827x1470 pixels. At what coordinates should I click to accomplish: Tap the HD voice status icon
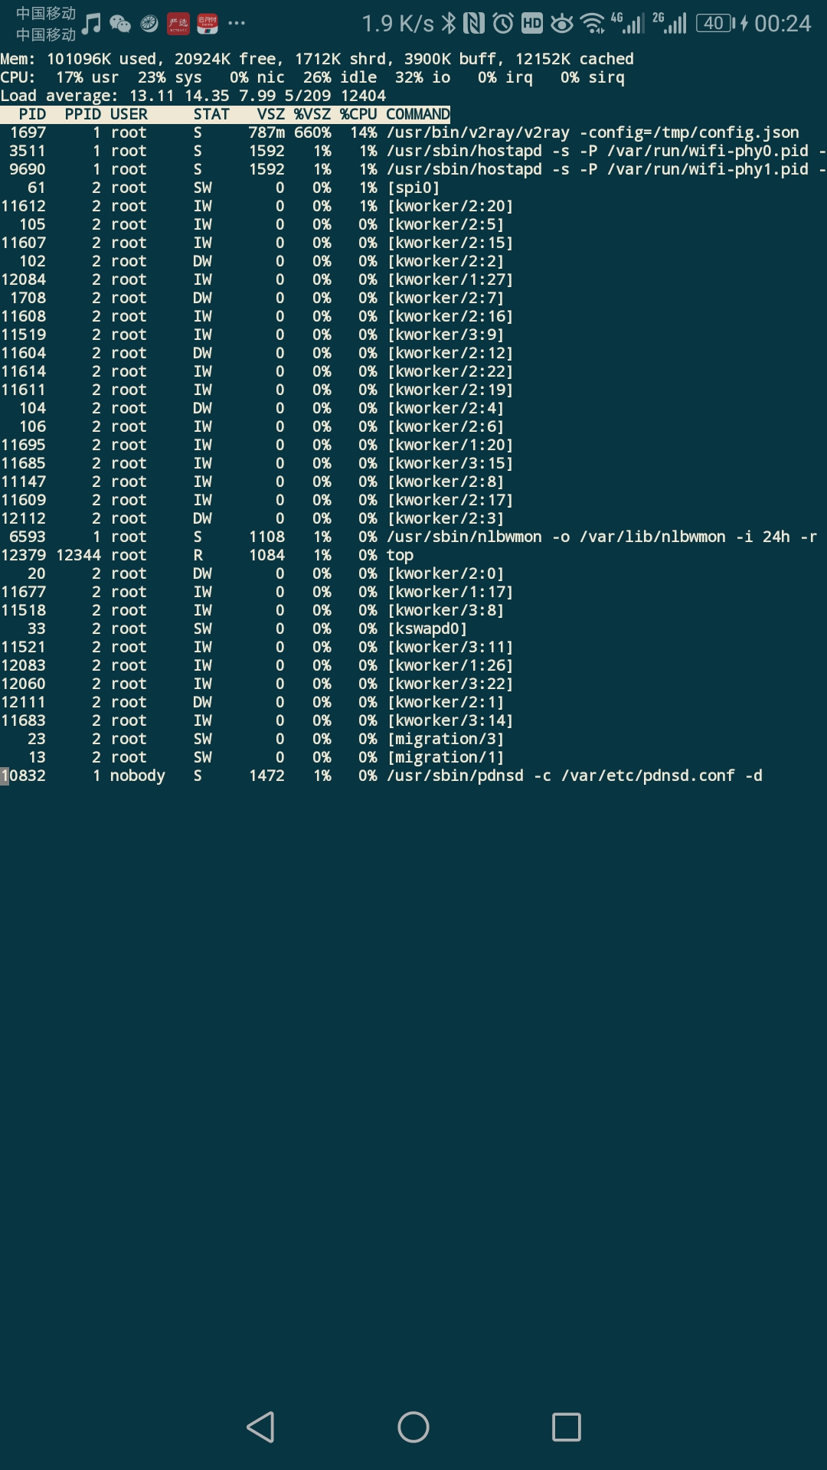pos(532,23)
